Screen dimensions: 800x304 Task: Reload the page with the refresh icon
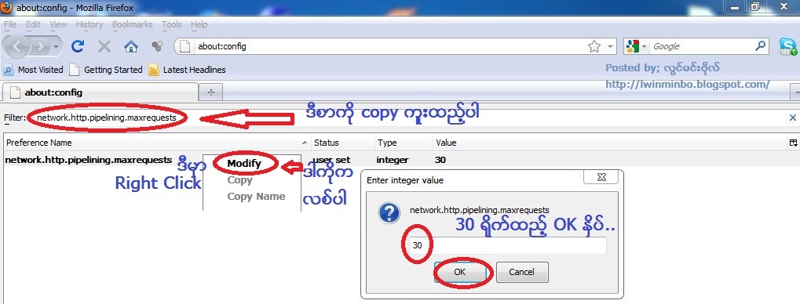click(78, 47)
